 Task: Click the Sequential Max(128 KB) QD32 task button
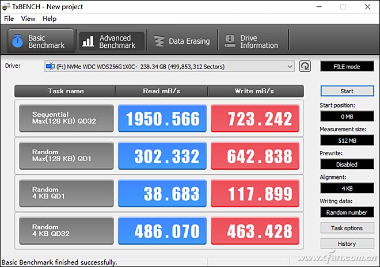point(66,118)
